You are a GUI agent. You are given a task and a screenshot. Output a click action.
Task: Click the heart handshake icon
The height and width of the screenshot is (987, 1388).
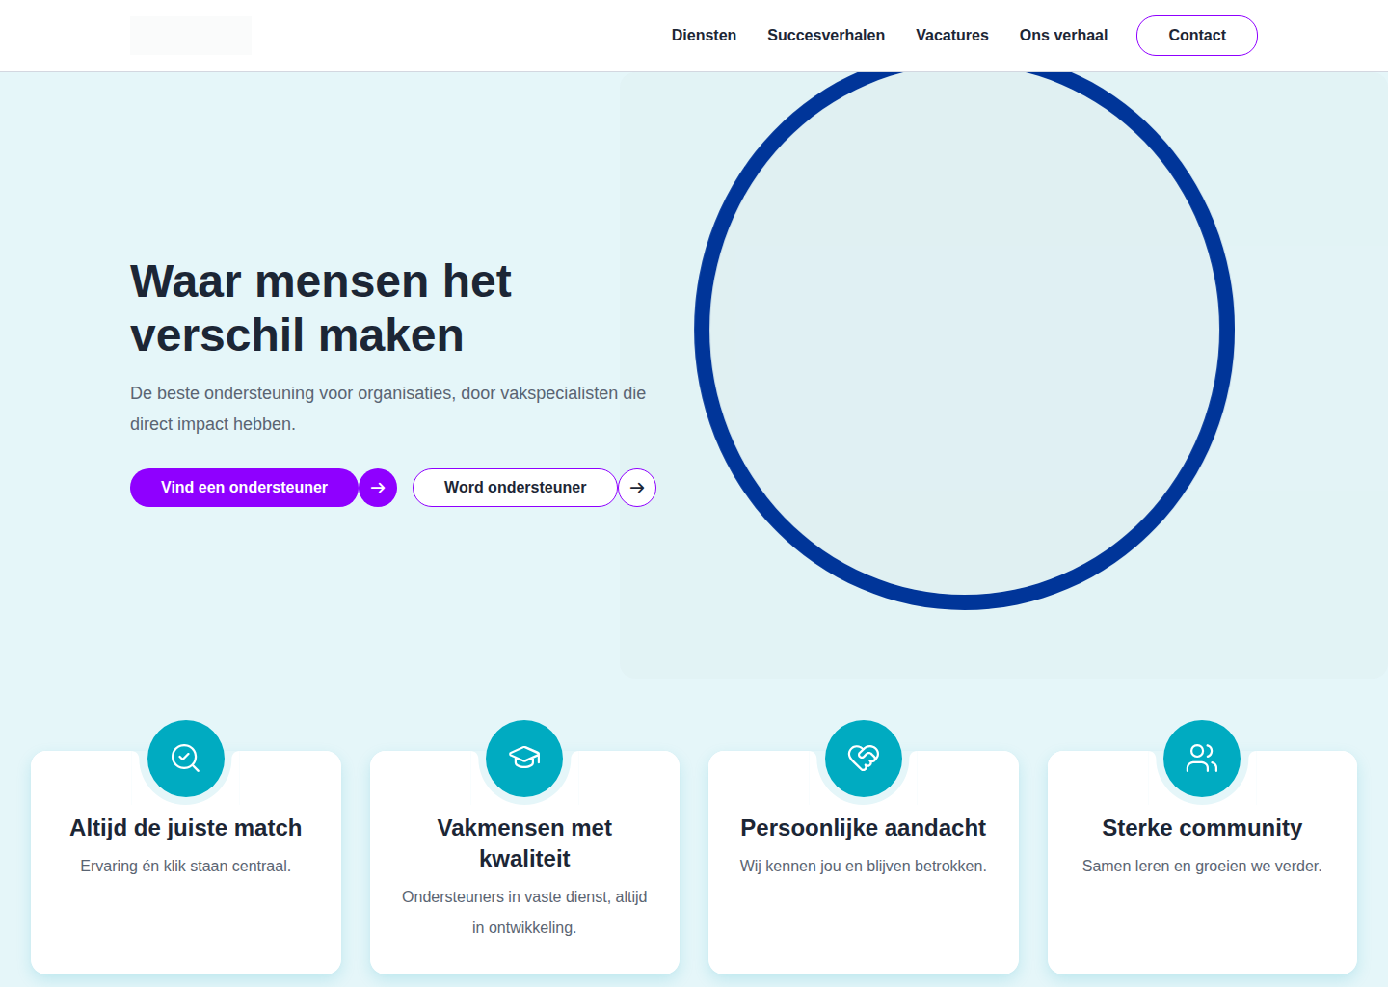pos(864,759)
